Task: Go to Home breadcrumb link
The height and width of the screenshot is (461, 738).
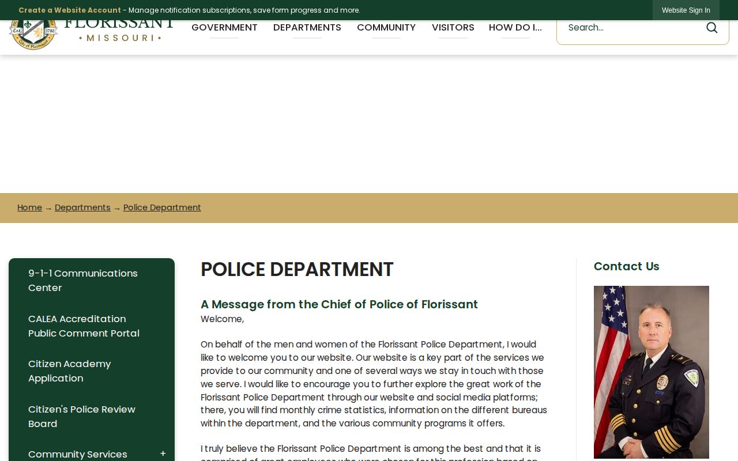Action: tap(29, 207)
